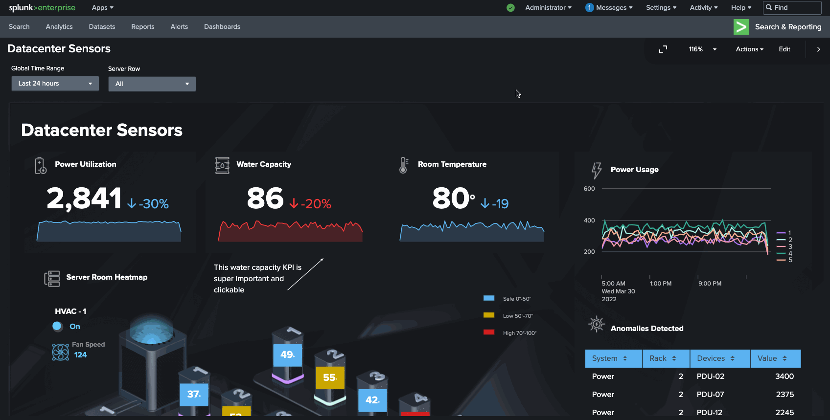Viewport: 830px width, 420px height.
Task: Click the Anomalies Detected gear icon
Action: click(596, 324)
